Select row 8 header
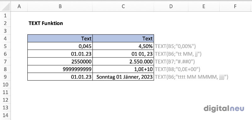Screen dimensions: 252x120 coord(5,69)
